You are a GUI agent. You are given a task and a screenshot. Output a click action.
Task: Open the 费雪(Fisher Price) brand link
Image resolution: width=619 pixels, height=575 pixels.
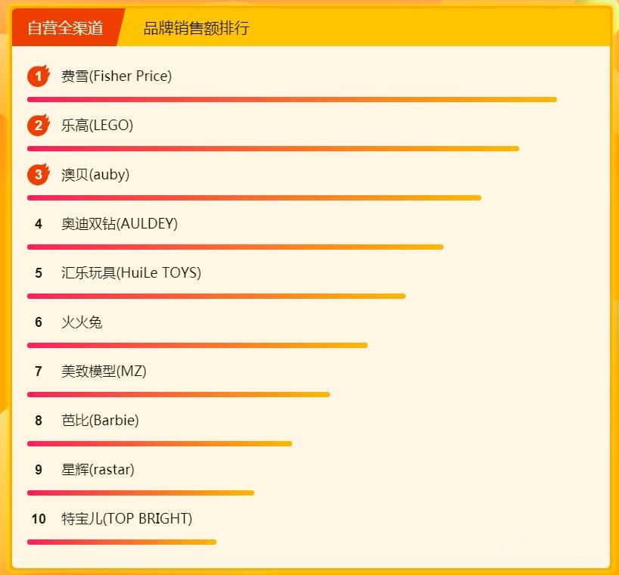point(117,76)
